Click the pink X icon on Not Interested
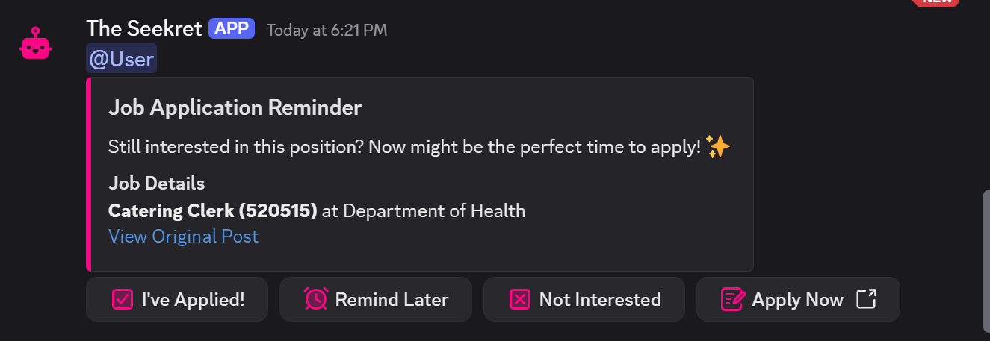Image resolution: width=990 pixels, height=341 pixels. pos(519,299)
